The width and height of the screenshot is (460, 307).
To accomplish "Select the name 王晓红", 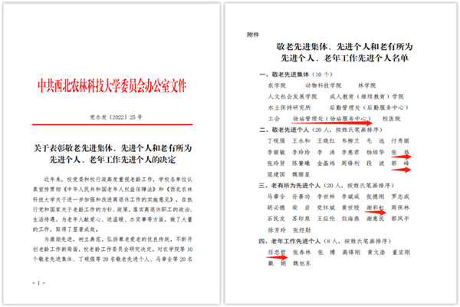I will pyautogui.click(x=326, y=141).
